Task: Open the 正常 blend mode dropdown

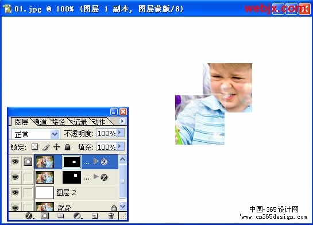Action: [x=55, y=134]
